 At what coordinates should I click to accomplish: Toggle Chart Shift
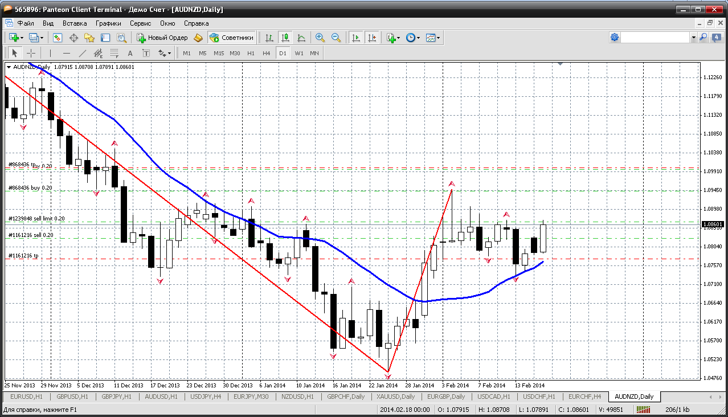click(x=372, y=38)
